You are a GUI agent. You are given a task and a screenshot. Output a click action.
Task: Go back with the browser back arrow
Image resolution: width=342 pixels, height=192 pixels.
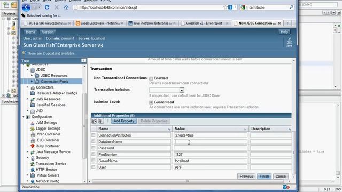[26, 7]
